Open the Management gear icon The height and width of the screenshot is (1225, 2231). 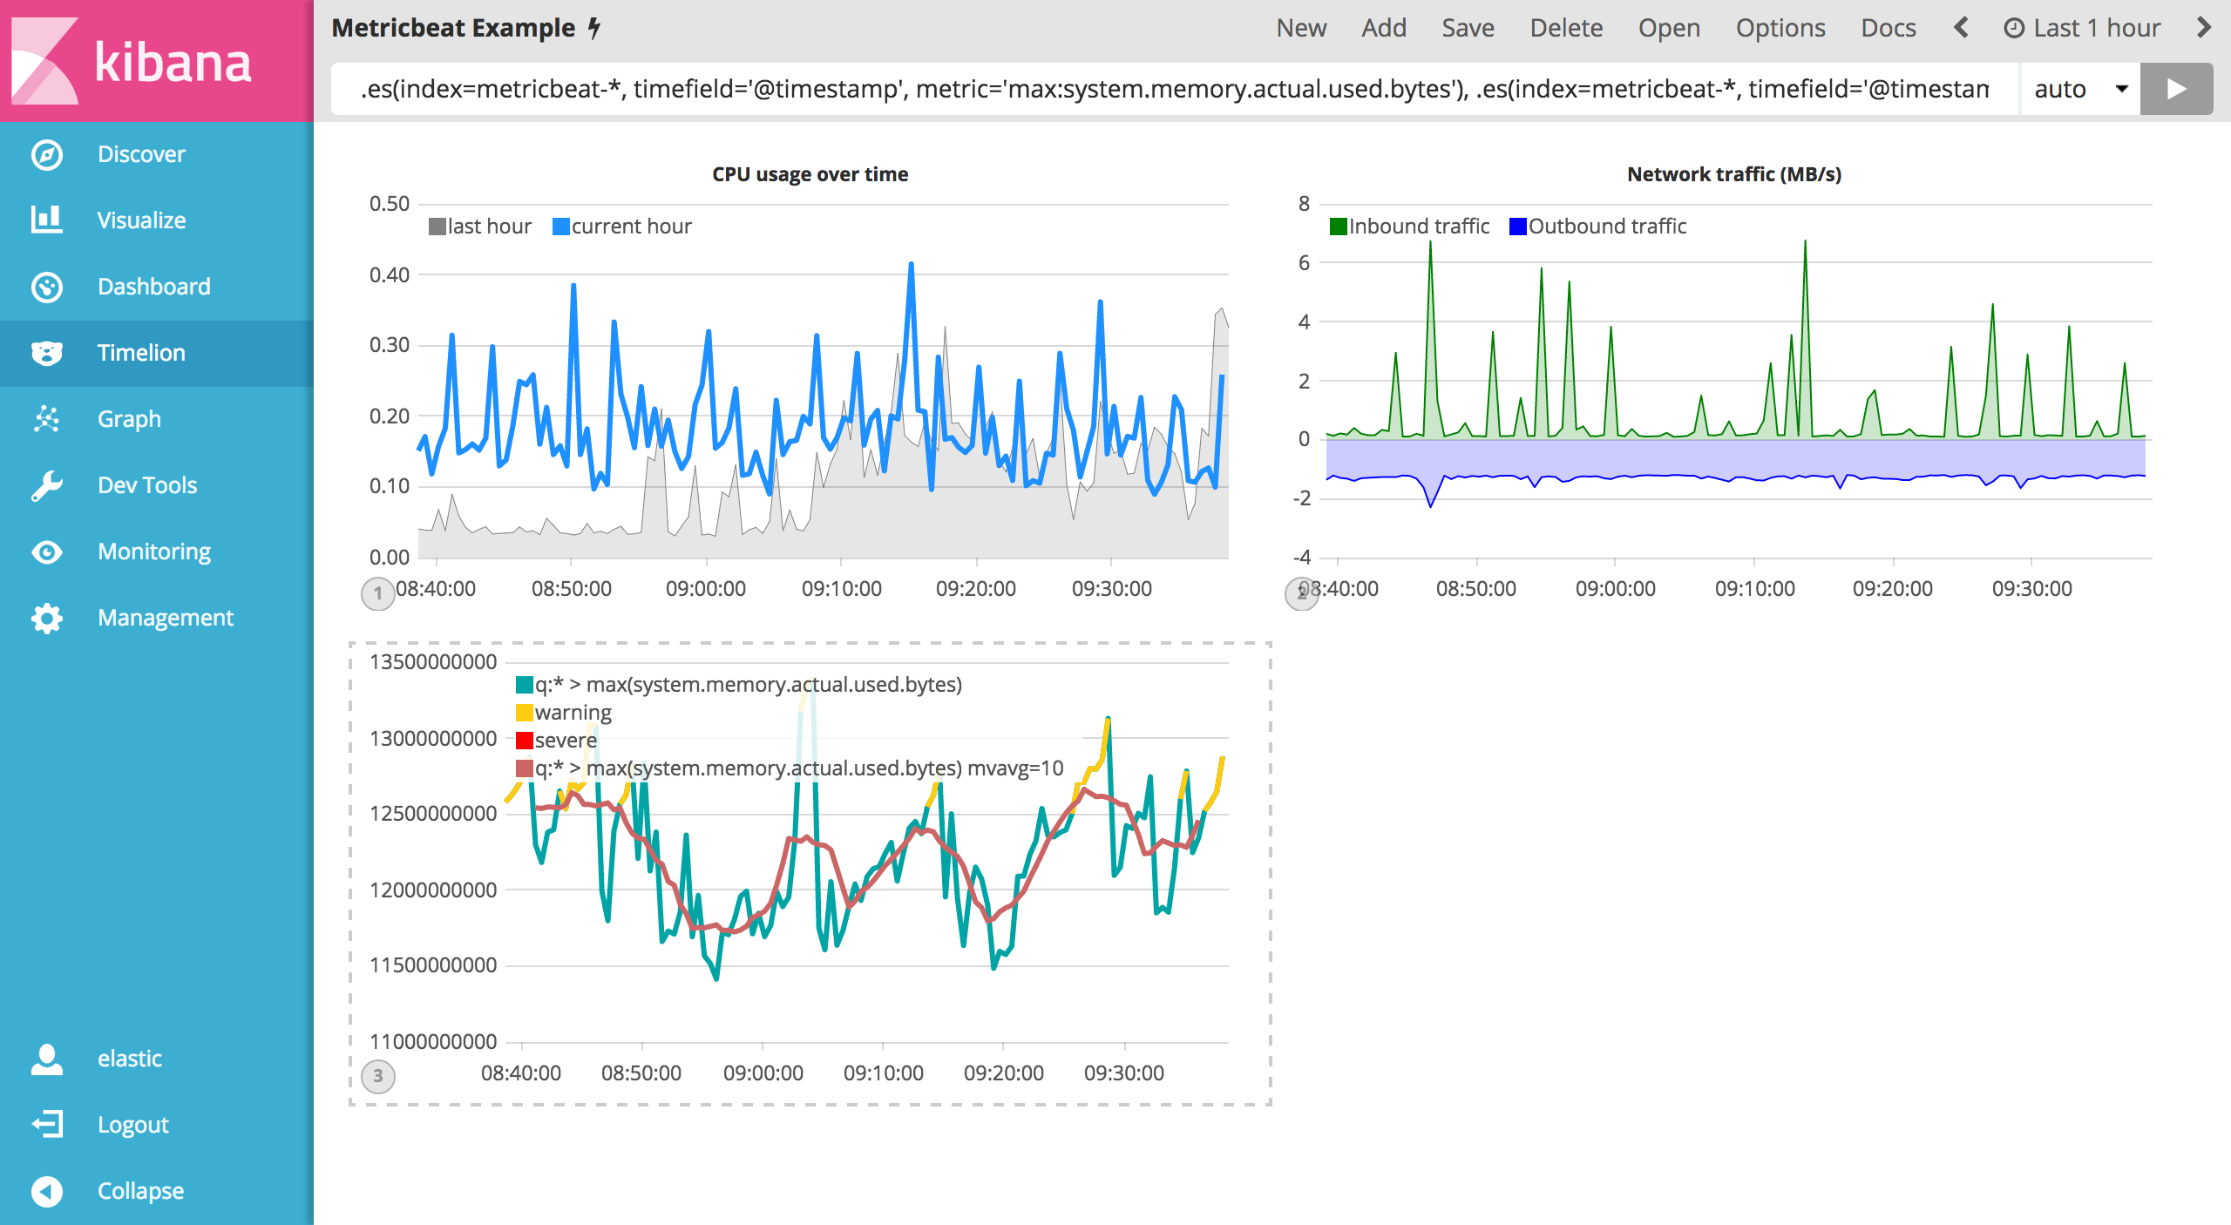point(47,618)
